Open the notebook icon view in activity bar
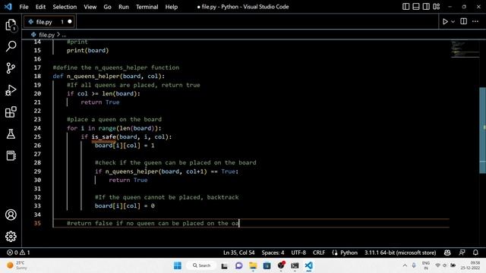 (11, 155)
